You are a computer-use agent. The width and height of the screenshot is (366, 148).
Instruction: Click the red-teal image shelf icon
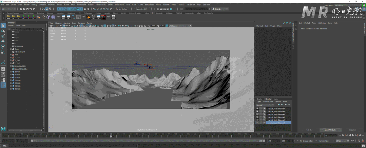tap(103, 17)
